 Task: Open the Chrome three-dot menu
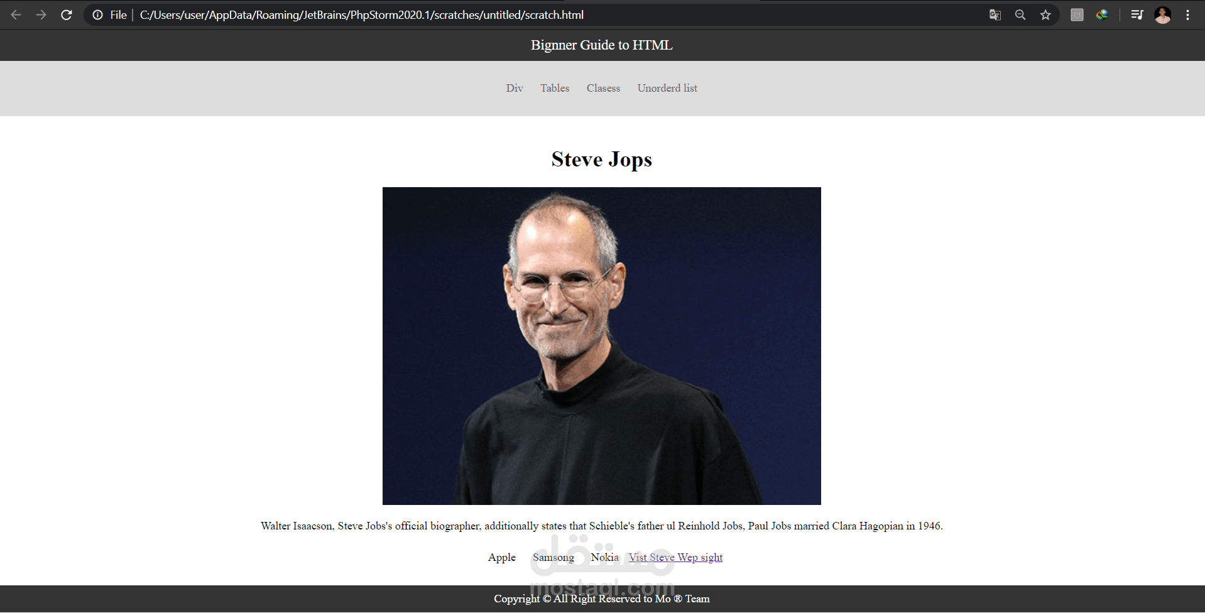(1188, 14)
